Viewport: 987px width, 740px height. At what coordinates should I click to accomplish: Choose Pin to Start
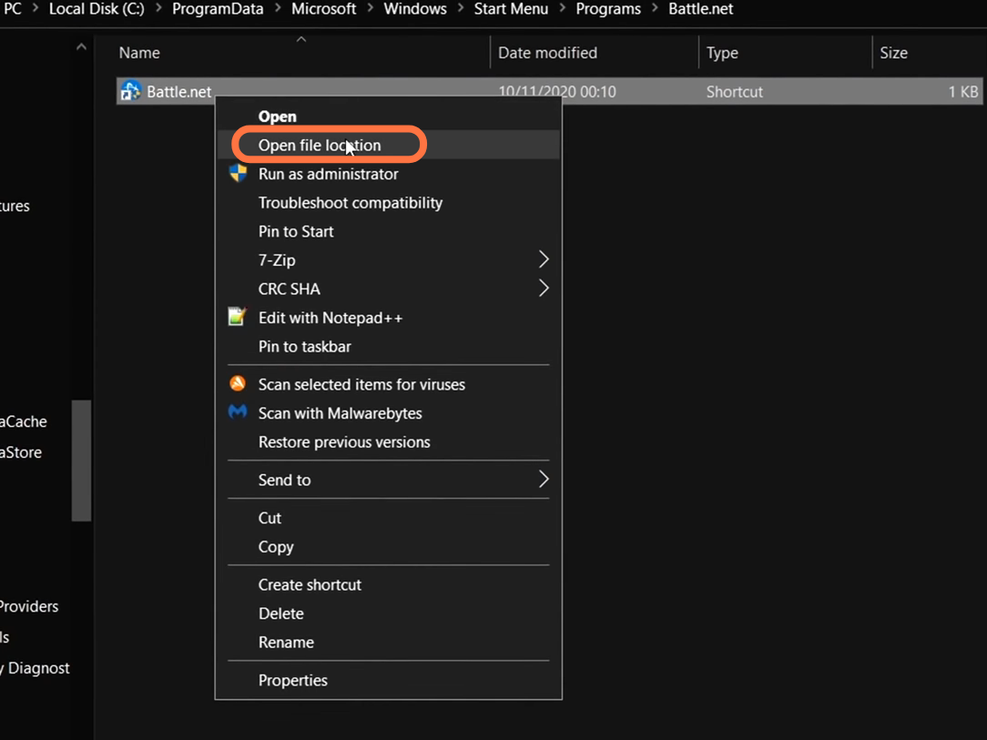(296, 231)
